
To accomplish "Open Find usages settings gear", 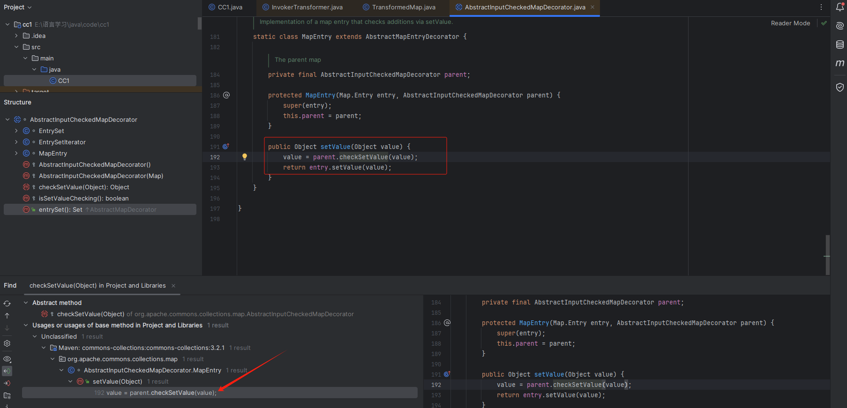I will [7, 343].
